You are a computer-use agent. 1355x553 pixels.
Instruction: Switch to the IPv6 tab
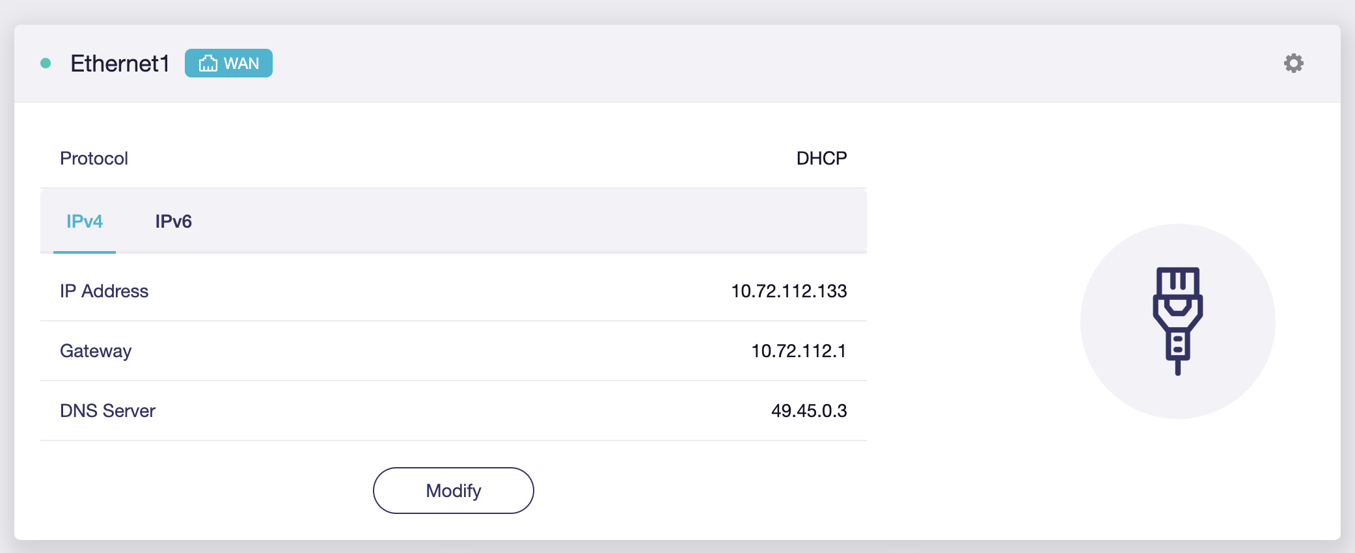point(173,221)
